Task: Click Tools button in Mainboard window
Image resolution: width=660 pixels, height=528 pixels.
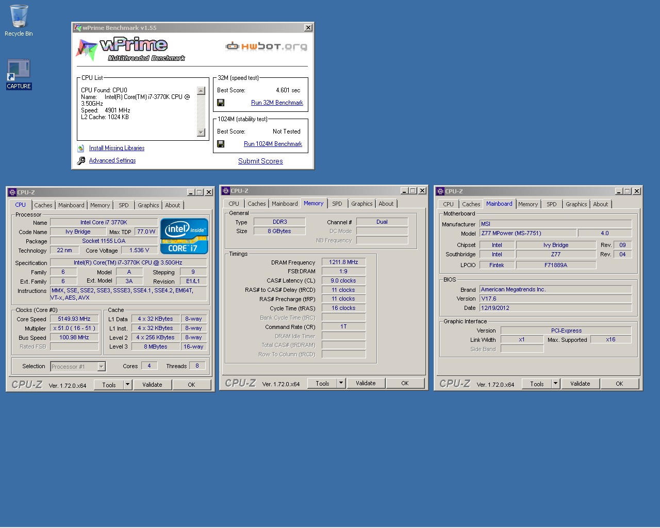Action: click(537, 384)
